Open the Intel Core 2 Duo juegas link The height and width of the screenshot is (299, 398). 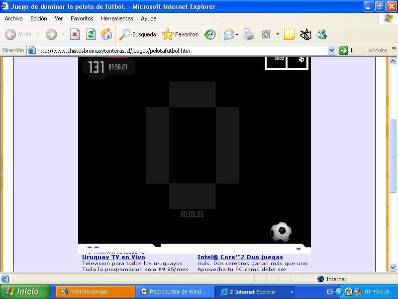point(240,257)
